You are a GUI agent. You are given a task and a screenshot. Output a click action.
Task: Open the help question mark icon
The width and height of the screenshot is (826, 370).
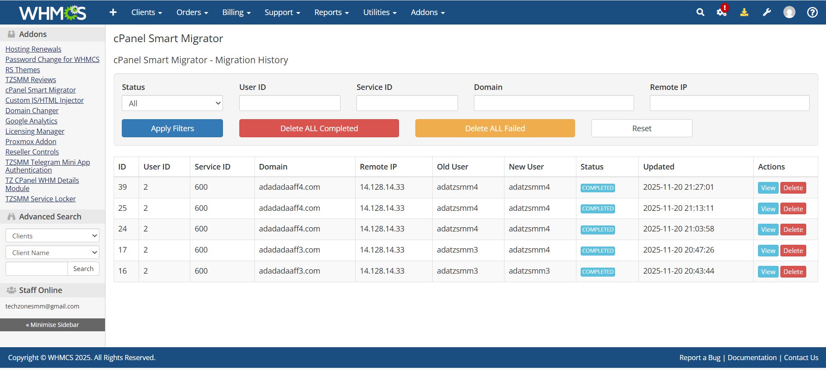pos(812,12)
